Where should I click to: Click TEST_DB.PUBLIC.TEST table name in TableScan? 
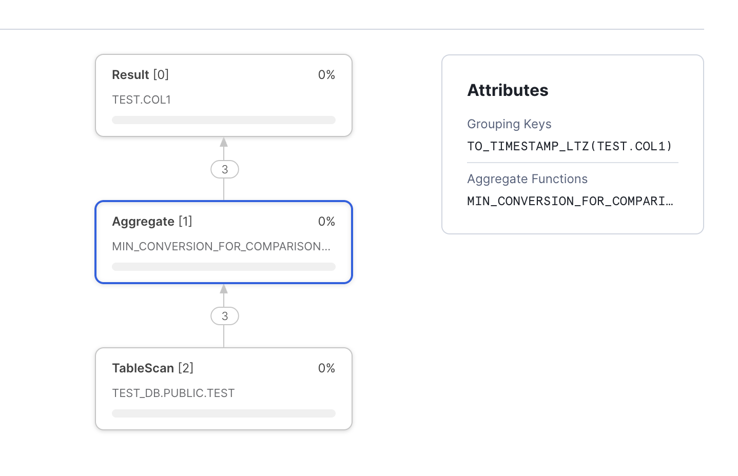click(173, 393)
